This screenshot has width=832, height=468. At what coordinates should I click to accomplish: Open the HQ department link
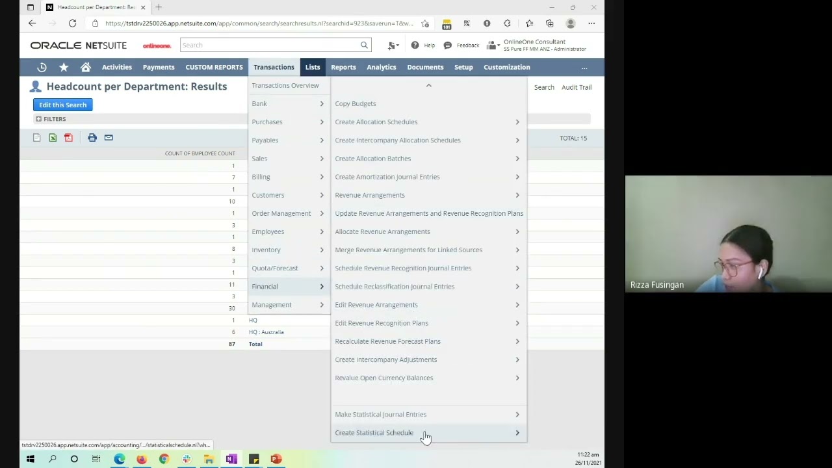253,320
